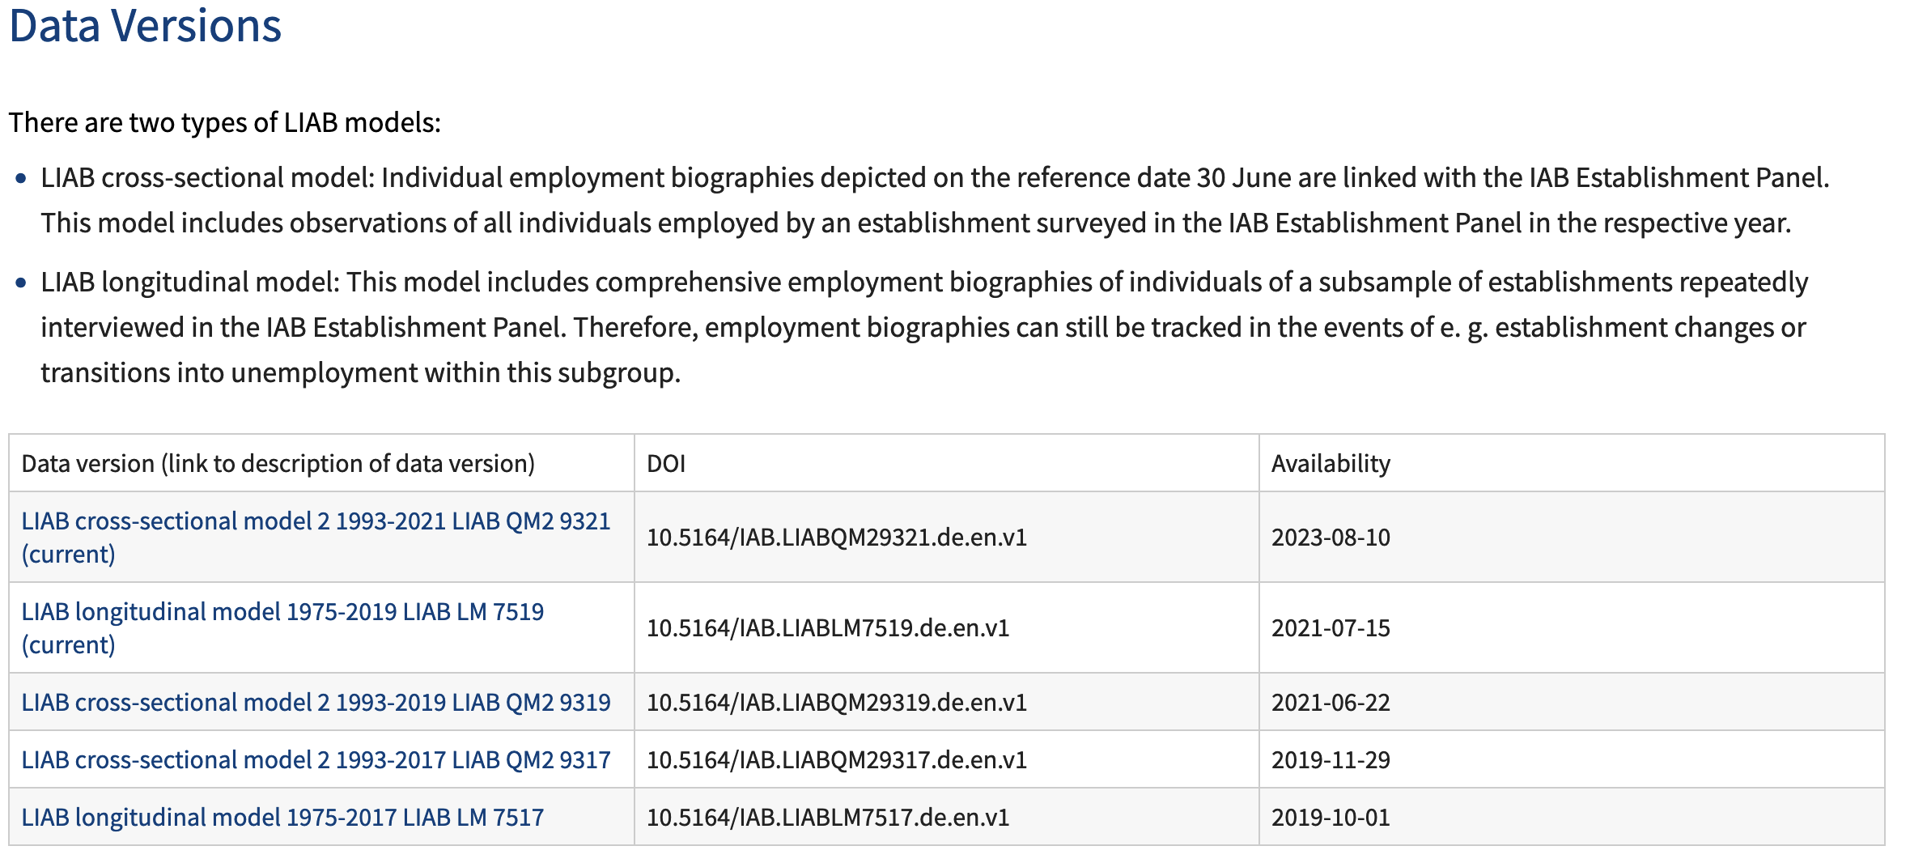Image resolution: width=1910 pixels, height=863 pixels.
Task: Click the "DOI" column header
Action: coord(666,464)
